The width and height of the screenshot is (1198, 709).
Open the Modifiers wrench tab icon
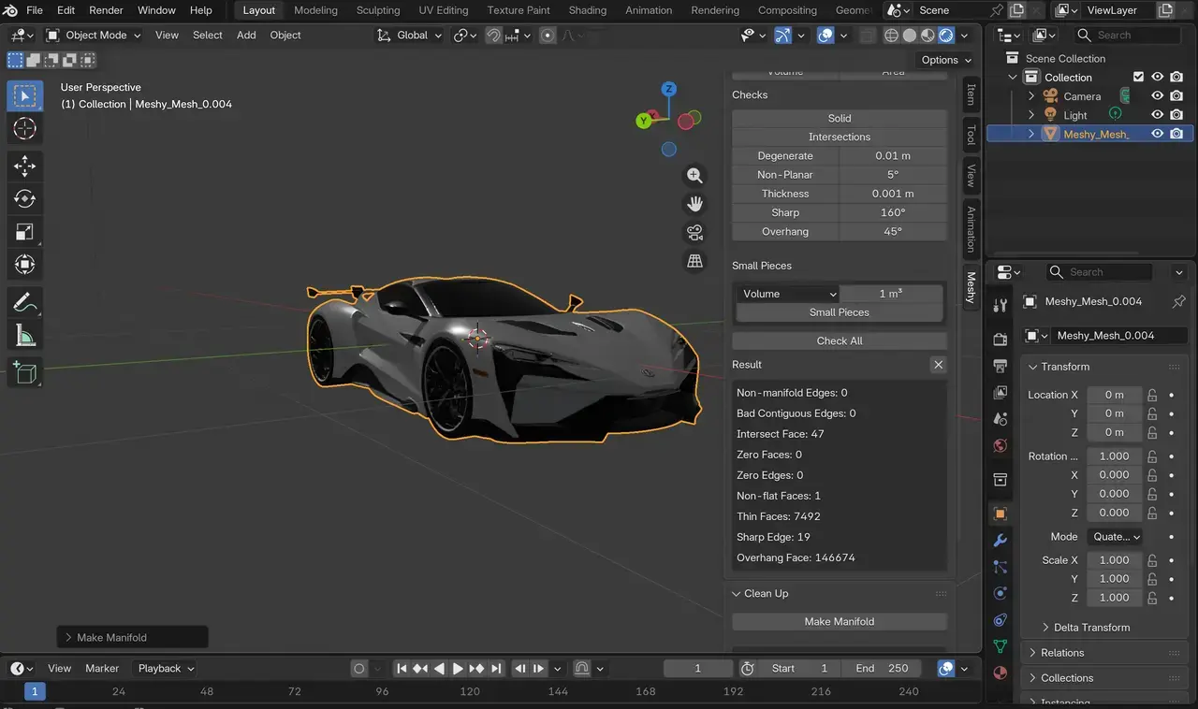pyautogui.click(x=1000, y=541)
